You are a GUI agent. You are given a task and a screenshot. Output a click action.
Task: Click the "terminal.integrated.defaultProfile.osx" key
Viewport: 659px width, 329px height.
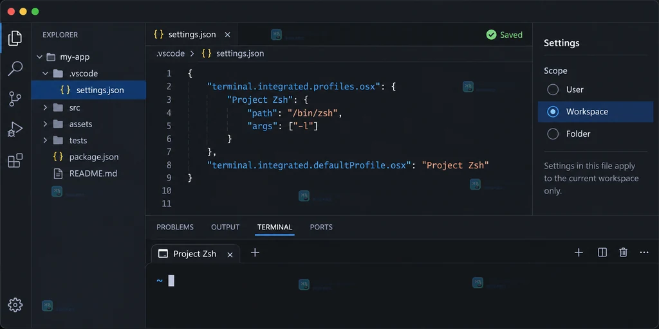pyautogui.click(x=308, y=165)
